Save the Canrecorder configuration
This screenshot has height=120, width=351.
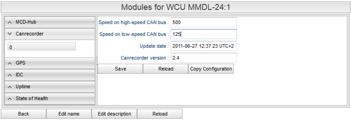(120, 69)
